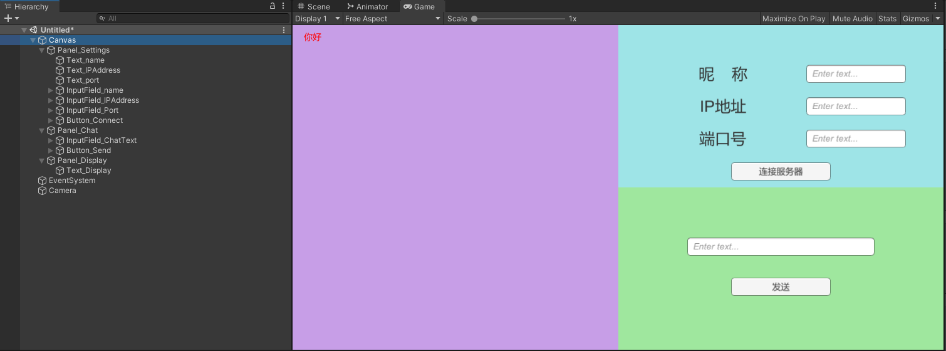Click the cube icon of InputField_name
Image resolution: width=946 pixels, height=351 pixels.
tap(60, 90)
